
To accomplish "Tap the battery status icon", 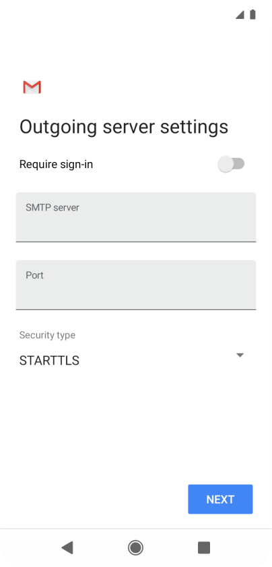I will point(253,14).
